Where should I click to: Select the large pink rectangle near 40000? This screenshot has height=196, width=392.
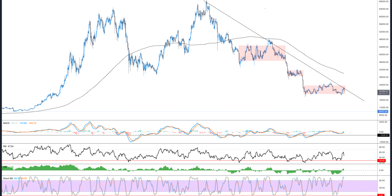tap(262, 53)
